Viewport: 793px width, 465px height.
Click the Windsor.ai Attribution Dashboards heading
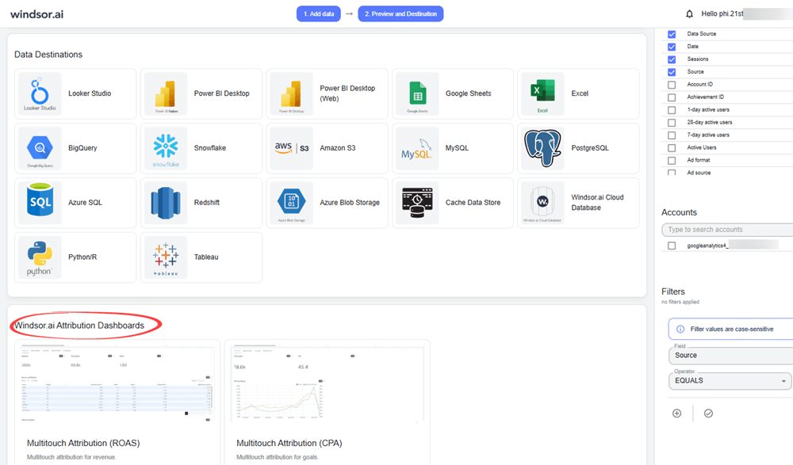coord(79,326)
